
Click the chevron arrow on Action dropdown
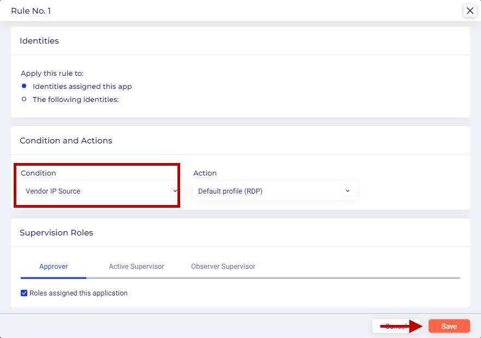tap(348, 191)
